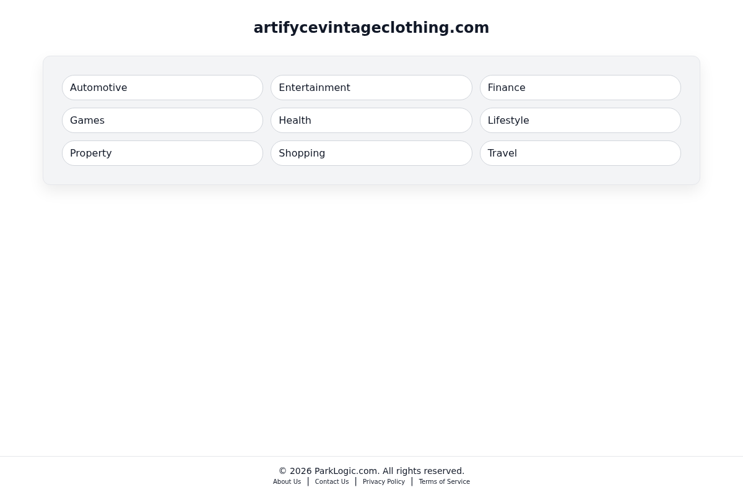Click the Travel pill in the bottom row
This screenshot has height=495, width=743.
coord(580,153)
